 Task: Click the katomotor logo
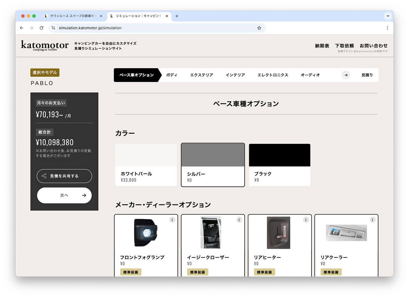44,46
